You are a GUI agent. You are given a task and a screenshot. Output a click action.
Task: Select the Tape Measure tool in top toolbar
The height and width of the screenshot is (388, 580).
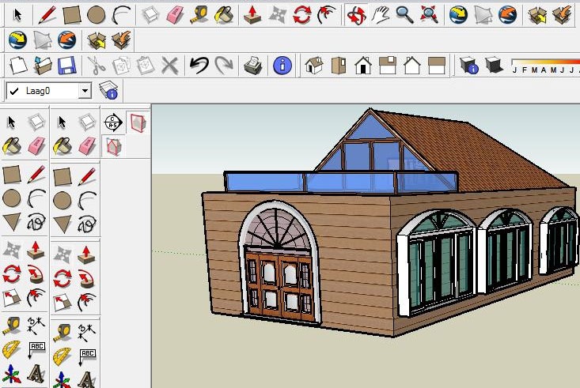(199, 15)
